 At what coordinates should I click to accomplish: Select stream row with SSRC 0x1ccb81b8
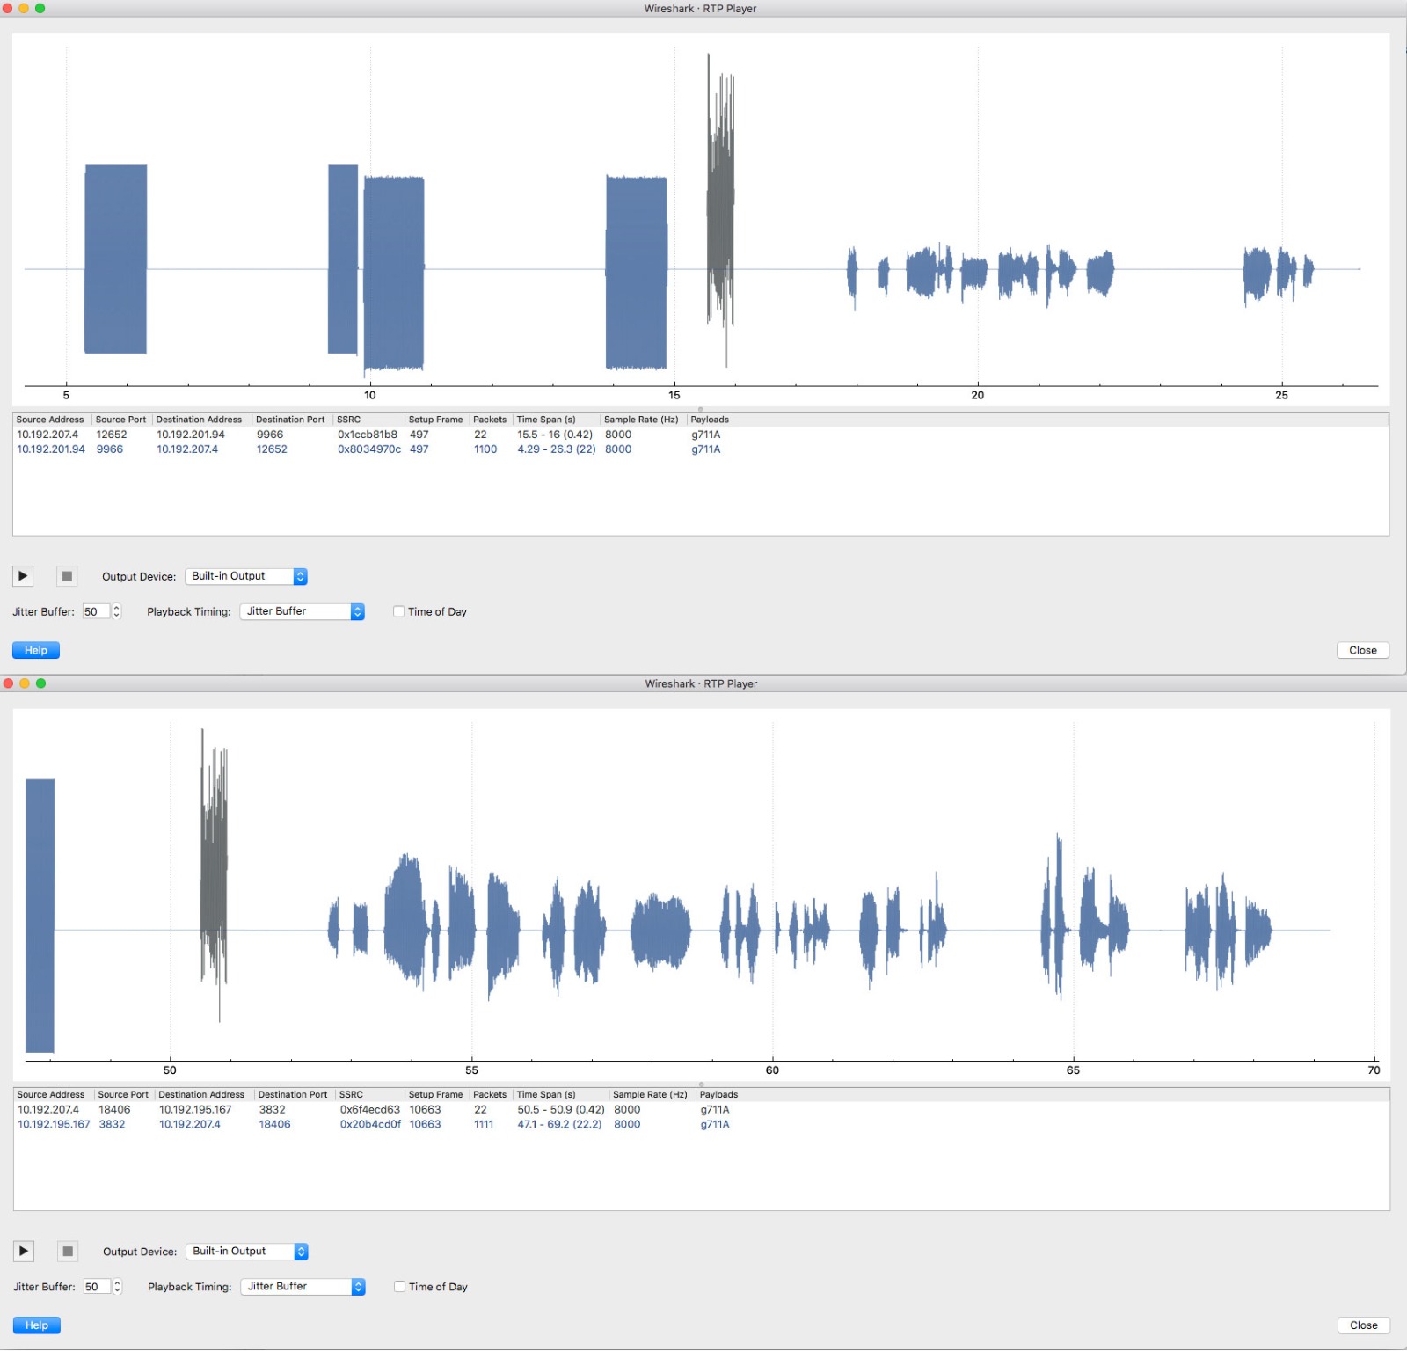700,435
